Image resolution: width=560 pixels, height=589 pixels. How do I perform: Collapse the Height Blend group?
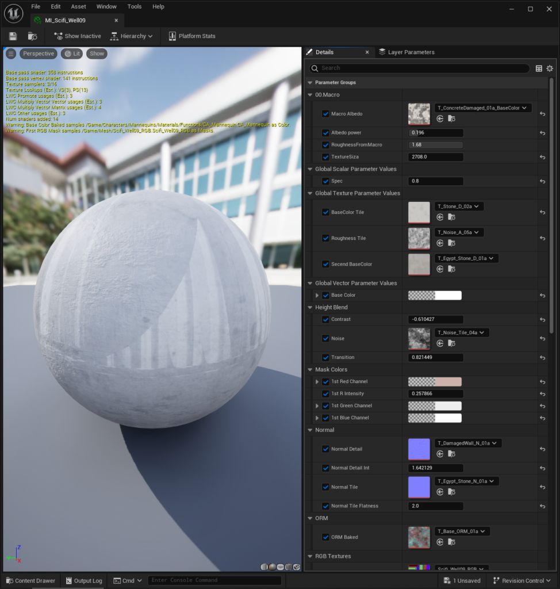310,307
